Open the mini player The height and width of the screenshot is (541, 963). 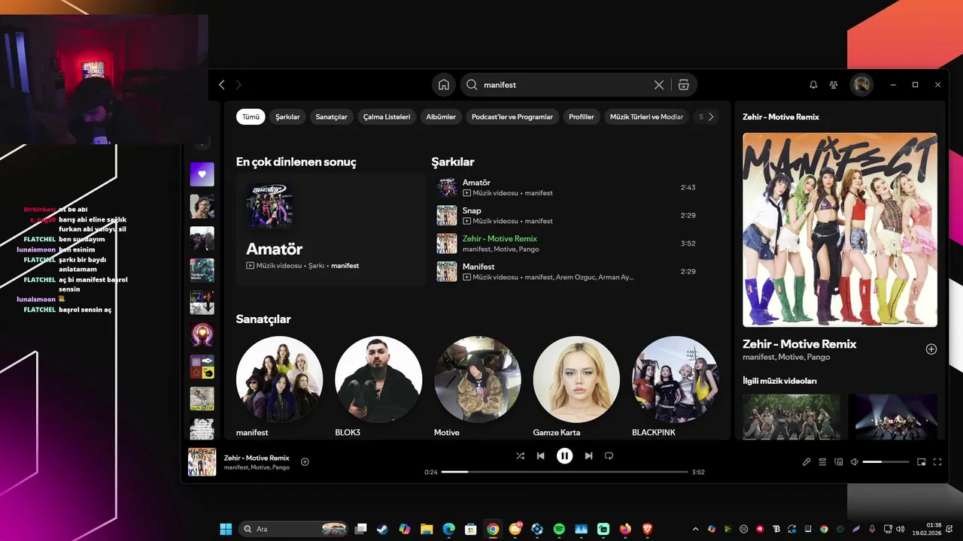(922, 462)
